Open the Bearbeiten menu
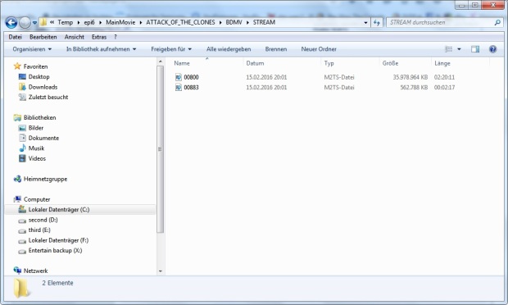Screen dimensions: 508x305 (43, 37)
